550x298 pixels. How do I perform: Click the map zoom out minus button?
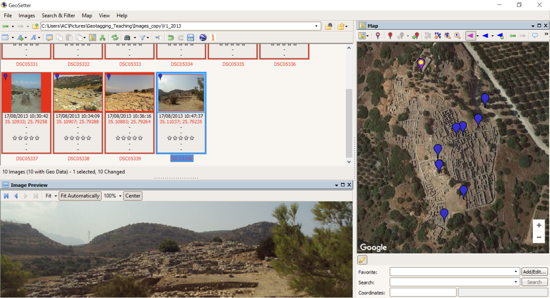click(x=539, y=237)
